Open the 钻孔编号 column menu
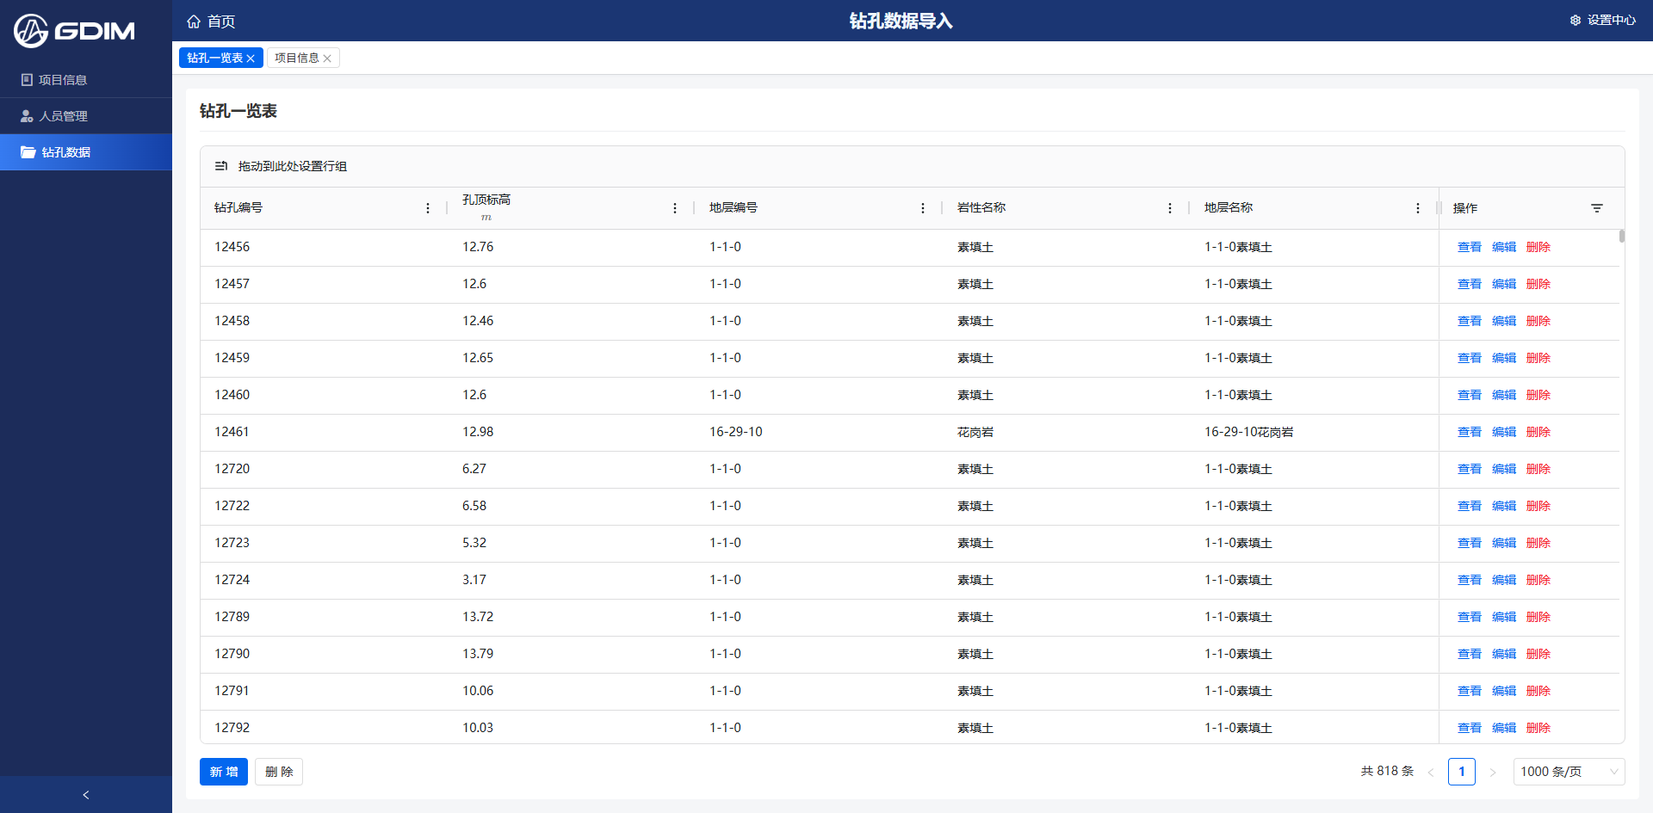1653x813 pixels. tap(428, 208)
